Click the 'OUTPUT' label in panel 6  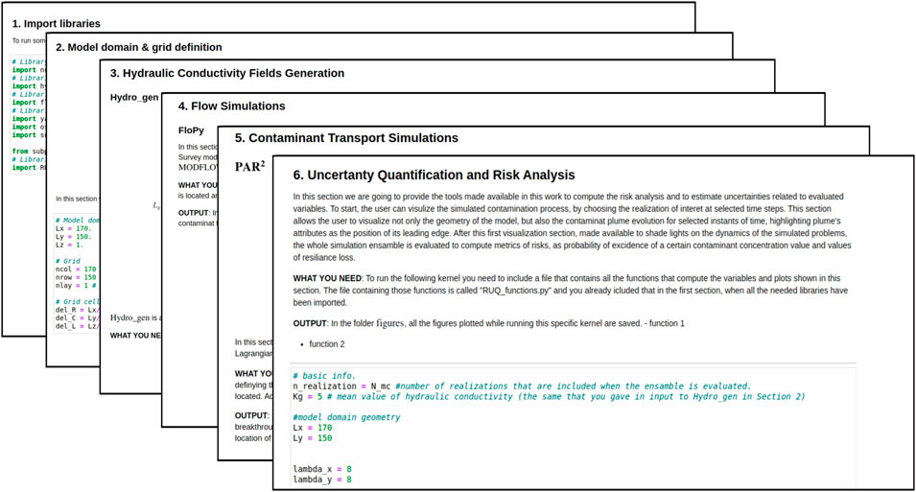[x=310, y=323]
